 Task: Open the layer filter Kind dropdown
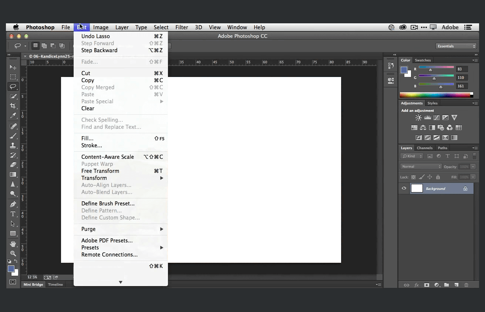coord(412,156)
